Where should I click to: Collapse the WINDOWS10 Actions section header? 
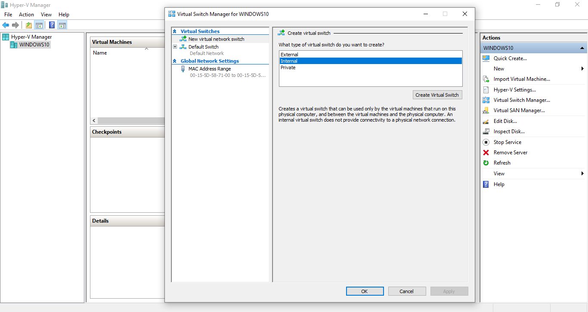coord(583,48)
